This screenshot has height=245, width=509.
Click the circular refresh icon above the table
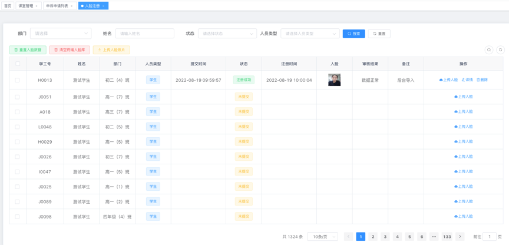pyautogui.click(x=500, y=50)
